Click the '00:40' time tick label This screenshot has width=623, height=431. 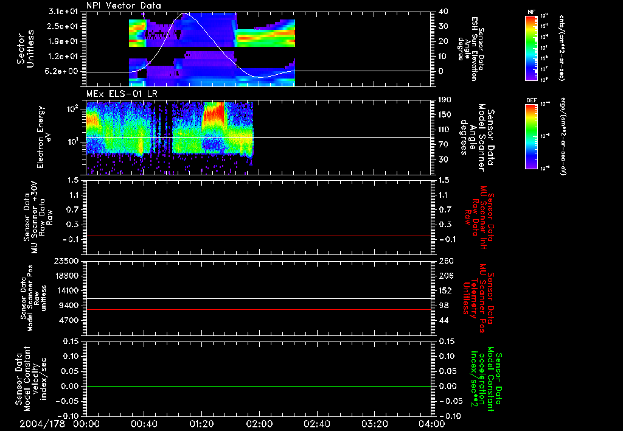click(144, 424)
